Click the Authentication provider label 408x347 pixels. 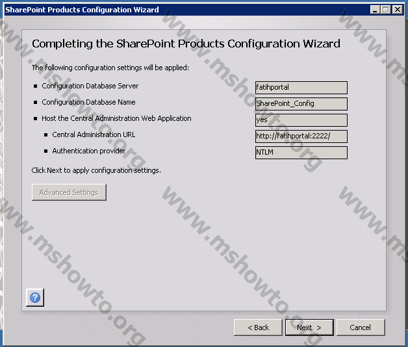pyautogui.click(x=89, y=151)
